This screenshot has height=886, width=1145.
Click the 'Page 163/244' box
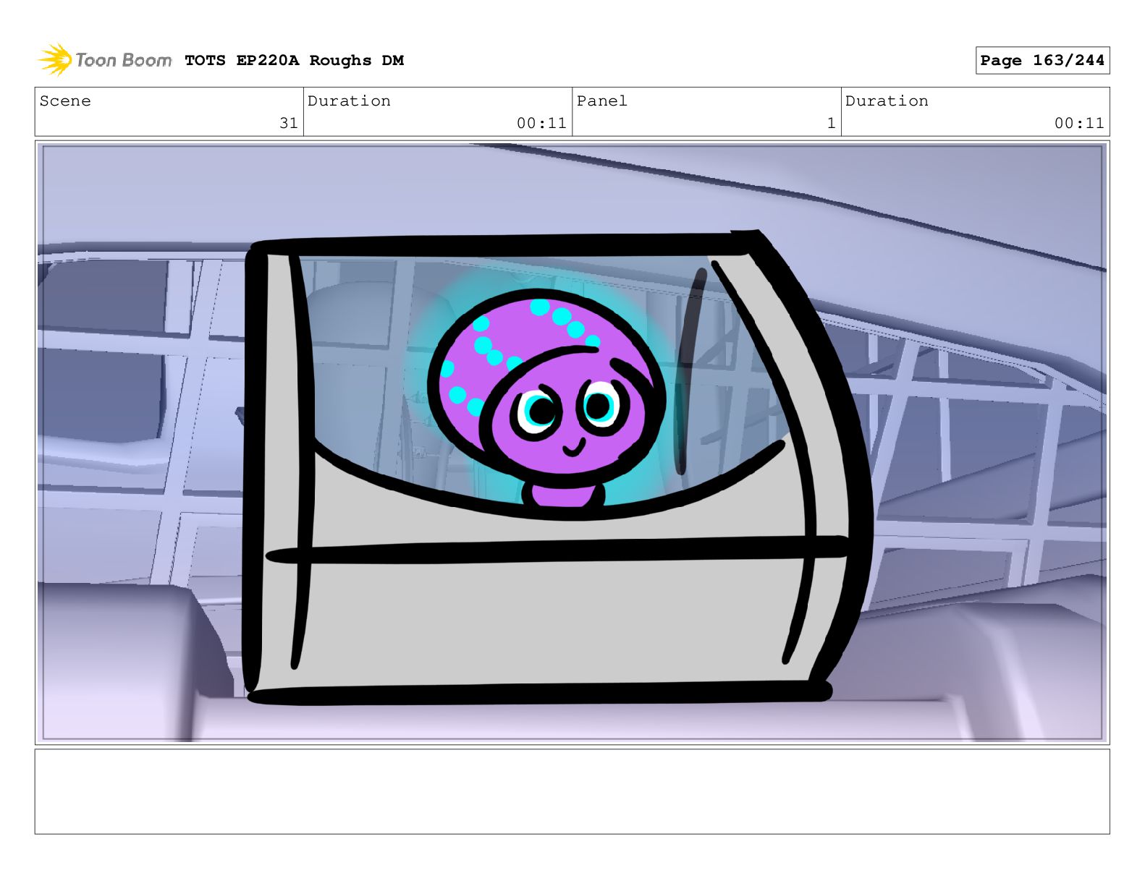click(x=1042, y=61)
